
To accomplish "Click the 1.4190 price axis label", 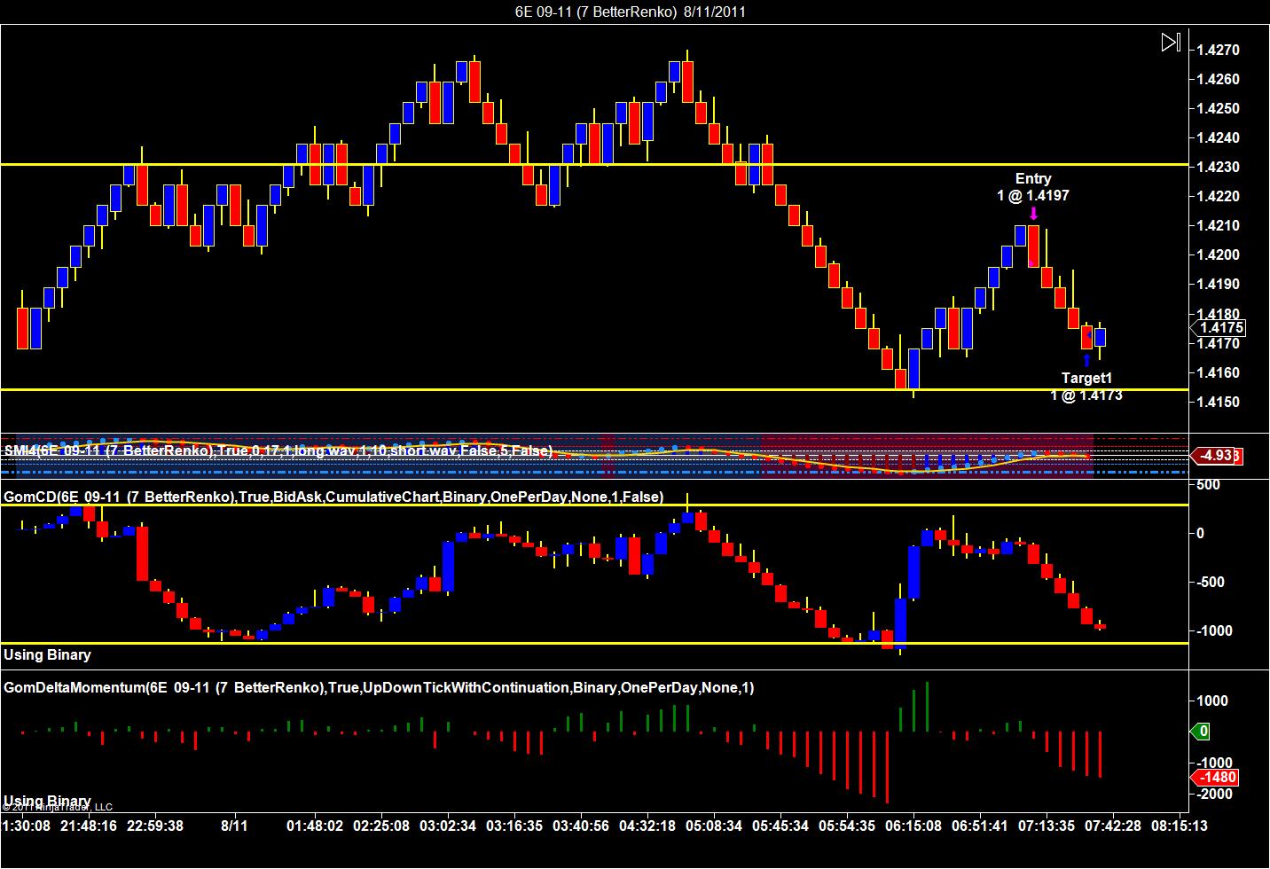I will click(1219, 285).
